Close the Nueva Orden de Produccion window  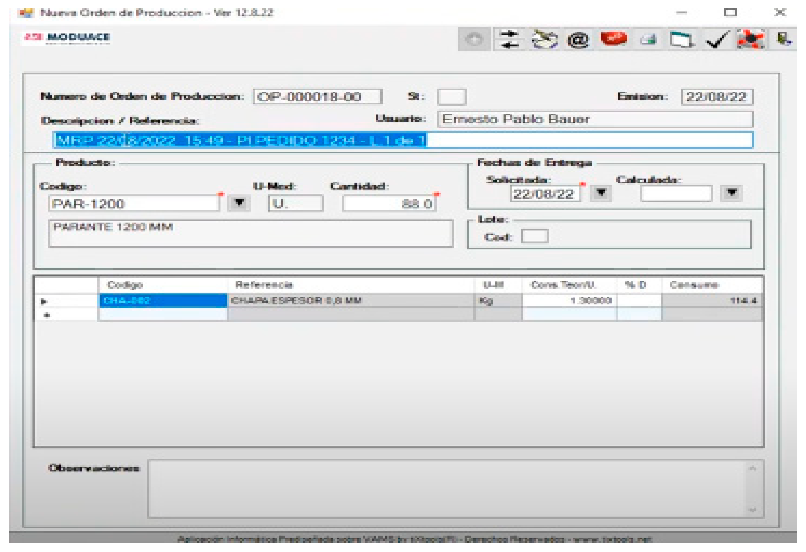point(780,13)
